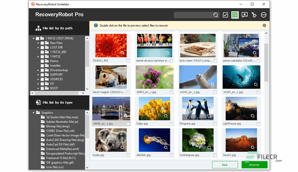Click the 1 FAT32_000 folder row
Image resolution: width=298 pixels, height=172 pixels.
(x=58, y=52)
